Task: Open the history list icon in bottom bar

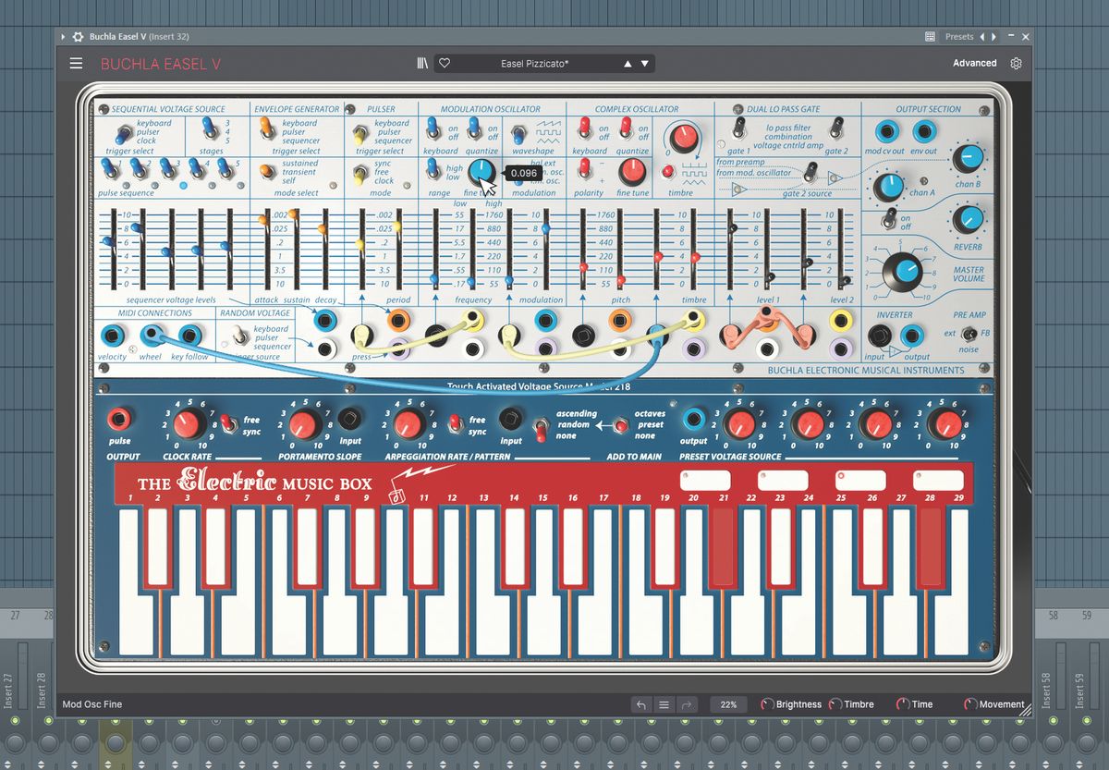Action: point(664,703)
